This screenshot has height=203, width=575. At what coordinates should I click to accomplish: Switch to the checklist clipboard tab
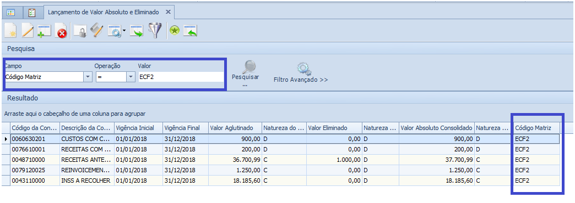pyautogui.click(x=32, y=13)
